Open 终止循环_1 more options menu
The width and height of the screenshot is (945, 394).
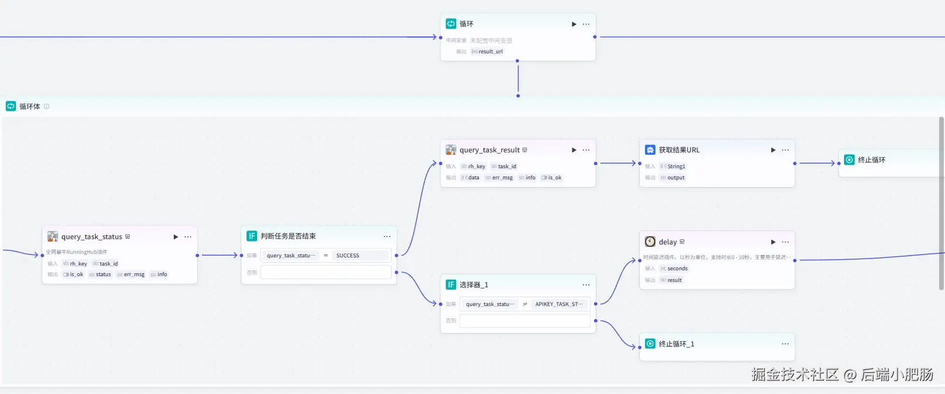coord(785,344)
